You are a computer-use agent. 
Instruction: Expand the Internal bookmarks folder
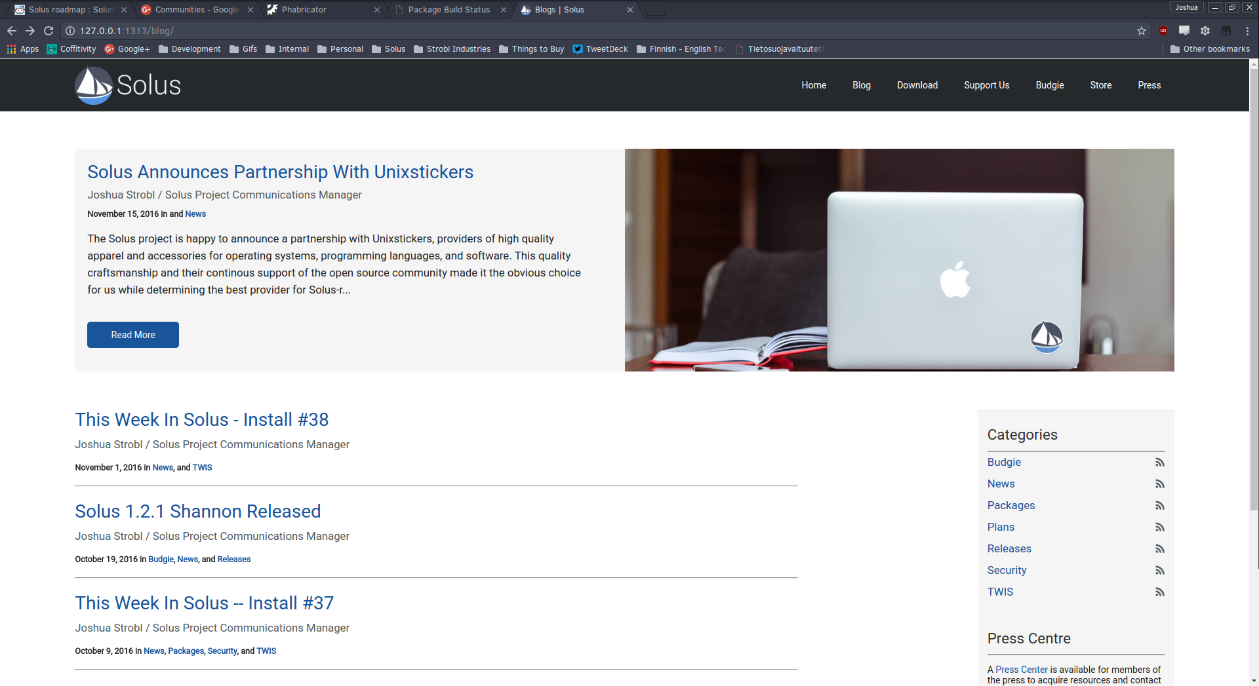coord(287,49)
